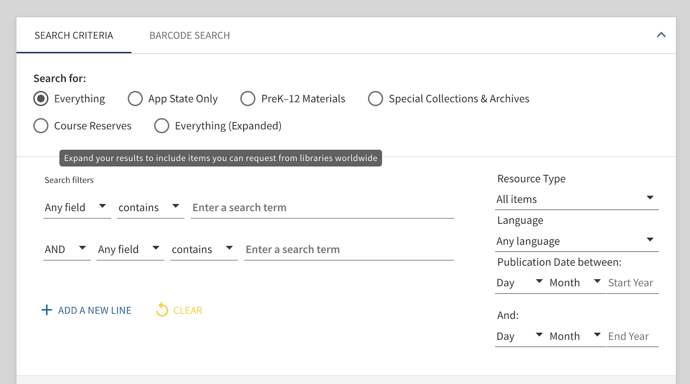690x384 pixels.
Task: Open the start date Month dropdown
Action: pos(576,283)
